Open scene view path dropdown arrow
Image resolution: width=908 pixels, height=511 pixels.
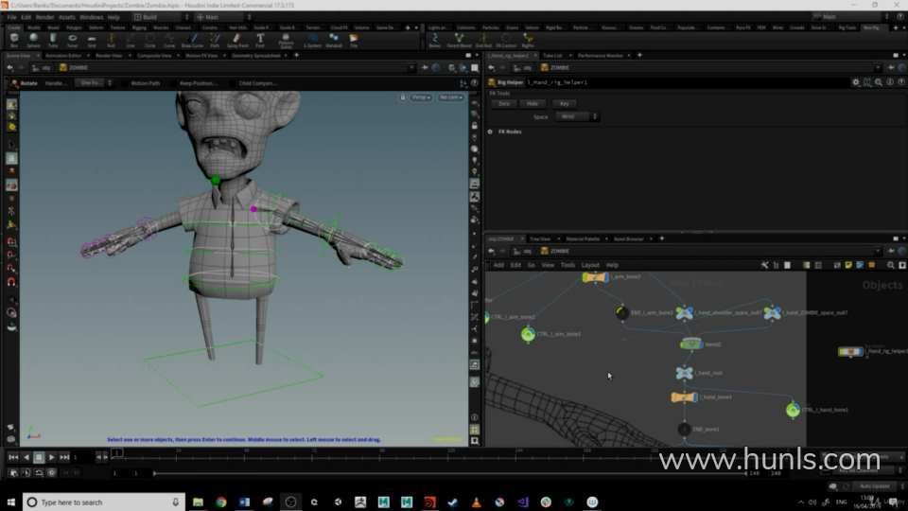tap(411, 68)
